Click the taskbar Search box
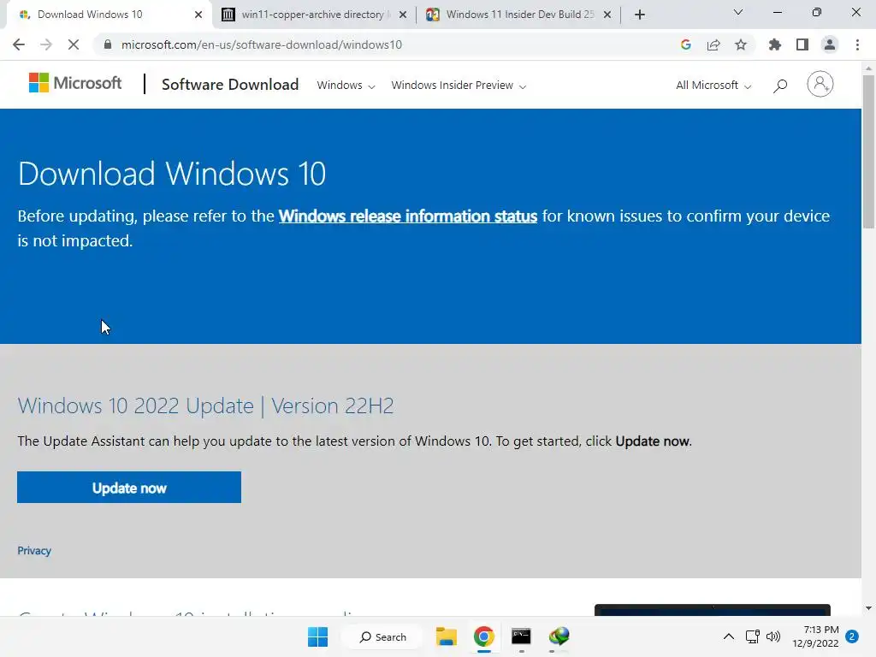The width and height of the screenshot is (876, 657). click(383, 636)
